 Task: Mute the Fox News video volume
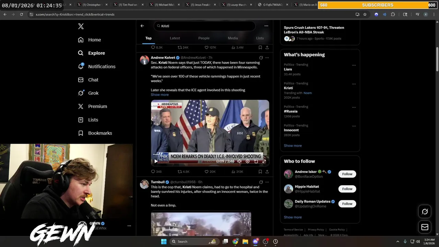239,161
